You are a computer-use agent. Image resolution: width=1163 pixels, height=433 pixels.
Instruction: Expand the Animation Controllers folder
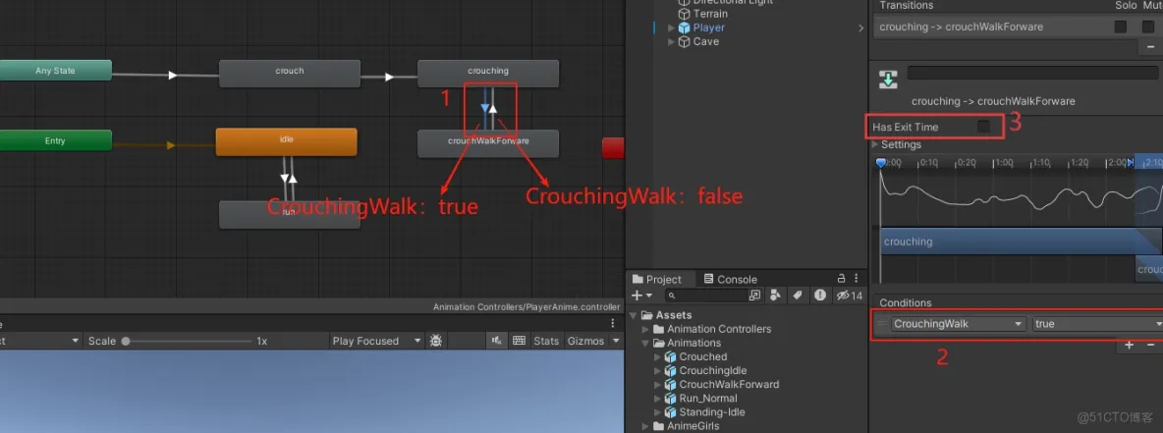[645, 329]
